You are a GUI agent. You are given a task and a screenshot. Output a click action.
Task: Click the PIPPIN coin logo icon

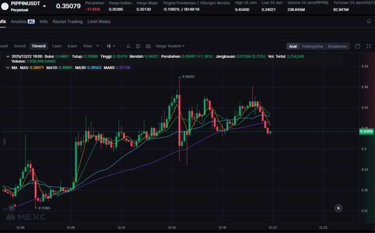tap(5, 5)
